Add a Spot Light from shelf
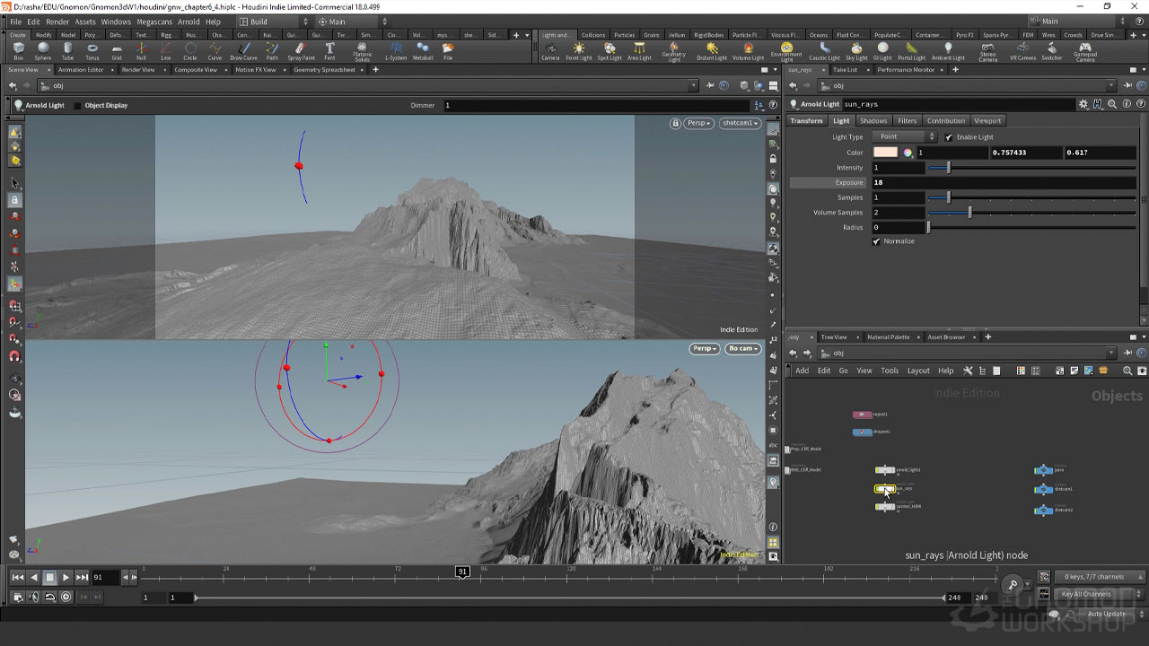1149x646 pixels. [610, 51]
